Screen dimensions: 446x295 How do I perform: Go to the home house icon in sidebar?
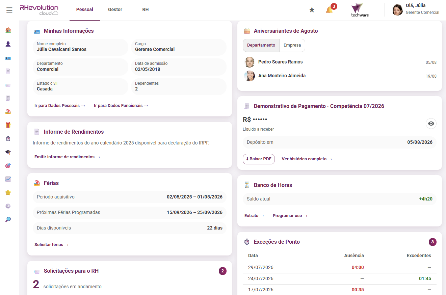click(x=8, y=30)
